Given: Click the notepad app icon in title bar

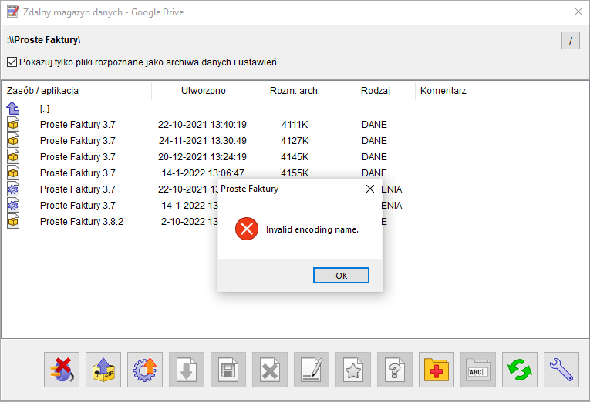Looking at the screenshot, I should pyautogui.click(x=12, y=12).
